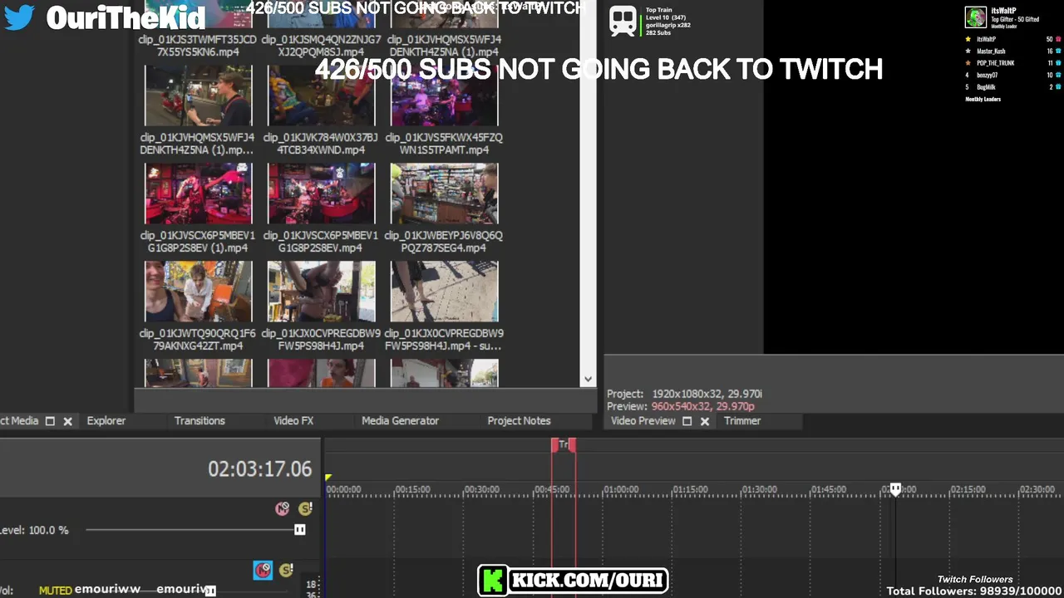Maximize the Video Preview docked window
Image resolution: width=1064 pixels, height=598 pixels.
(x=687, y=421)
